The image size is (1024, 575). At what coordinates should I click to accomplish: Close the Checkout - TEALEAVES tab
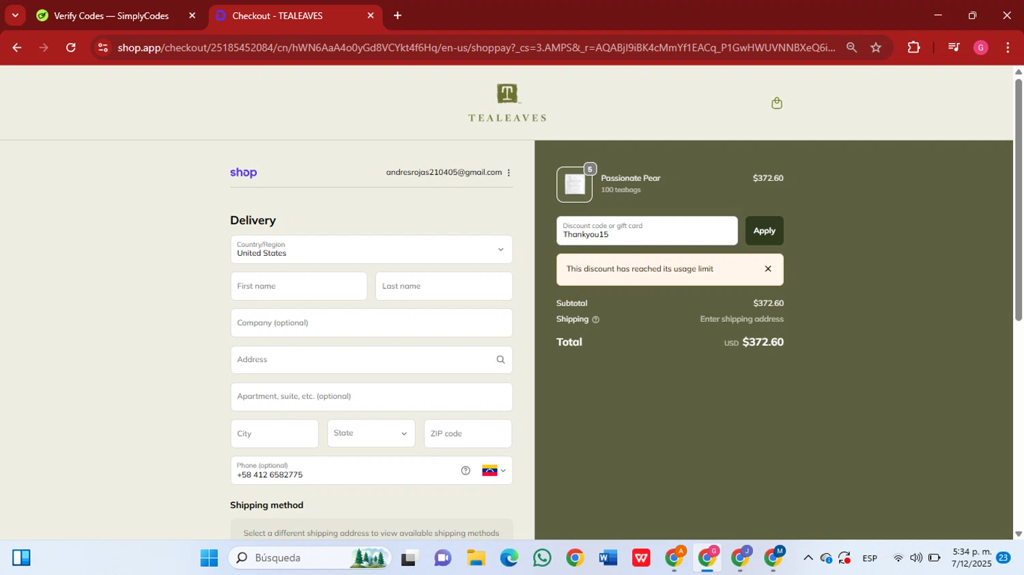[371, 16]
